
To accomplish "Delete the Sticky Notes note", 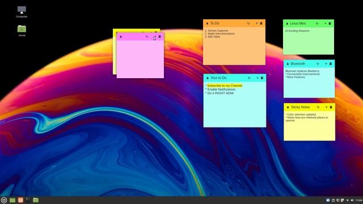I will click(x=331, y=107).
